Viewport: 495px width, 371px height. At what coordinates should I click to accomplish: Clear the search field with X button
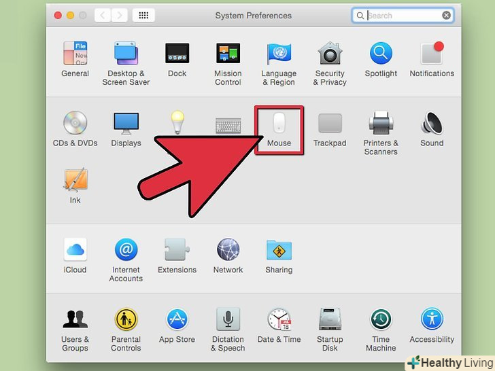(446, 16)
